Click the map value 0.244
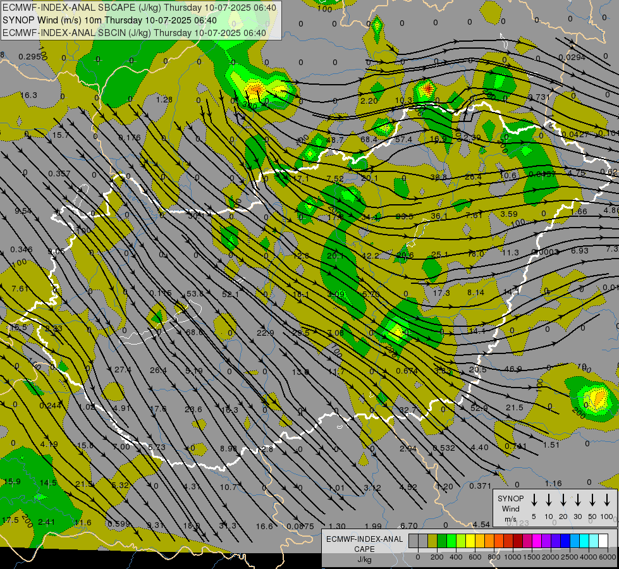Viewport: 619px width, 569px height. pos(50,405)
